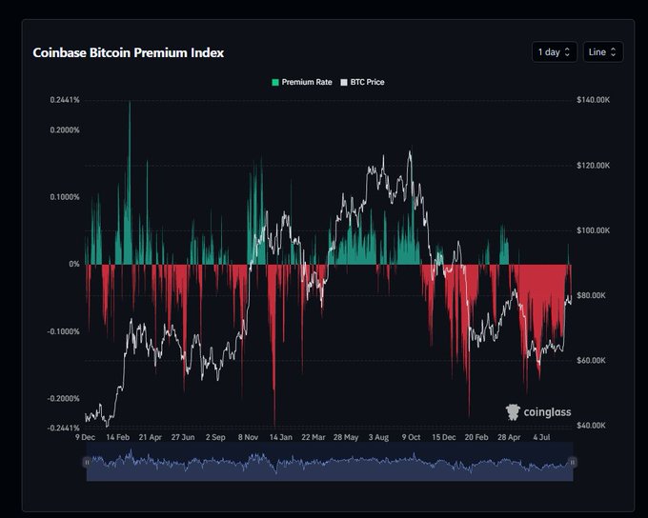Click the range navigator mini chart
The height and width of the screenshot is (518, 648).
[330, 462]
